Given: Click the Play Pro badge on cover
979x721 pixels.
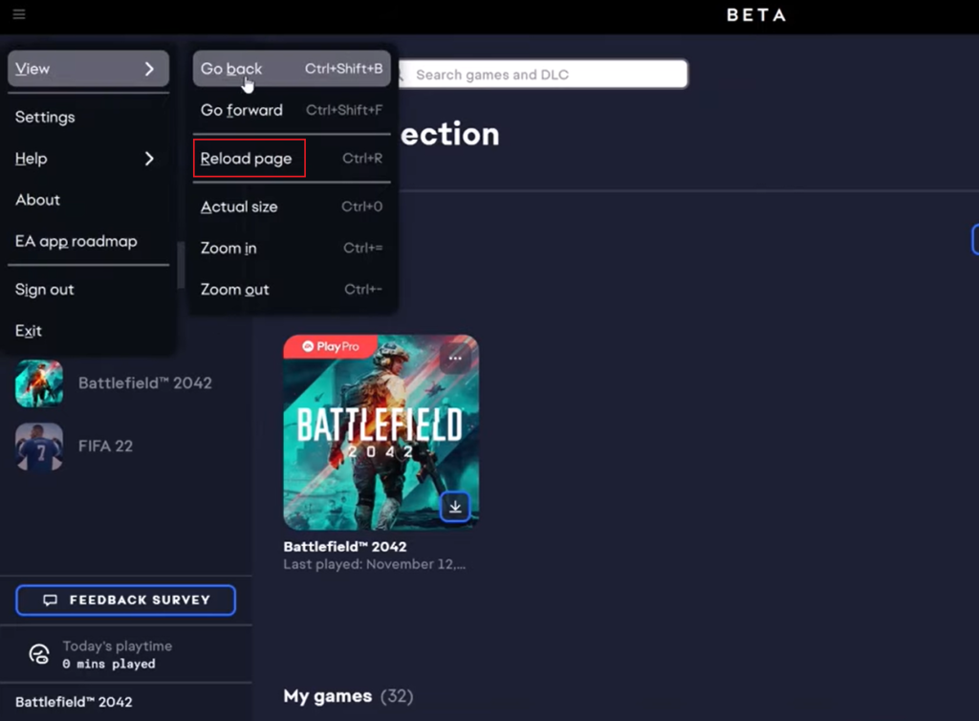Looking at the screenshot, I should click(x=330, y=346).
